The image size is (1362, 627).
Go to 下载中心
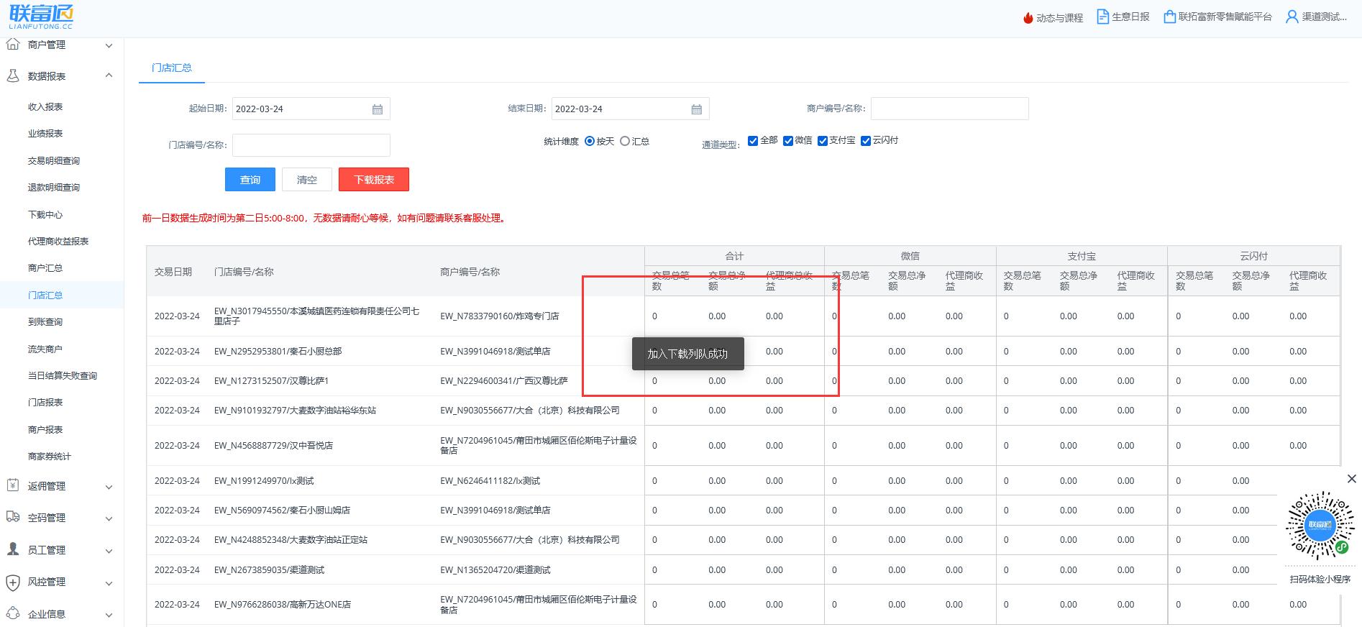pyautogui.click(x=45, y=214)
